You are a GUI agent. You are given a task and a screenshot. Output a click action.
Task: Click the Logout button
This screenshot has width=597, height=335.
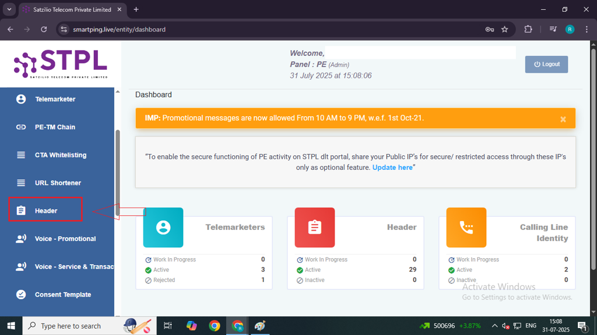click(546, 64)
